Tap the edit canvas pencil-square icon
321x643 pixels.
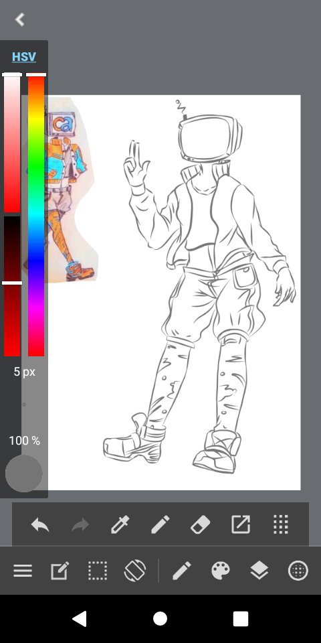pyautogui.click(x=60, y=571)
